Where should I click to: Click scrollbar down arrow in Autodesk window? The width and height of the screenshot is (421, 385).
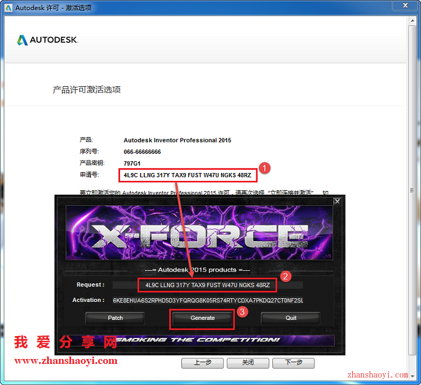pos(412,376)
